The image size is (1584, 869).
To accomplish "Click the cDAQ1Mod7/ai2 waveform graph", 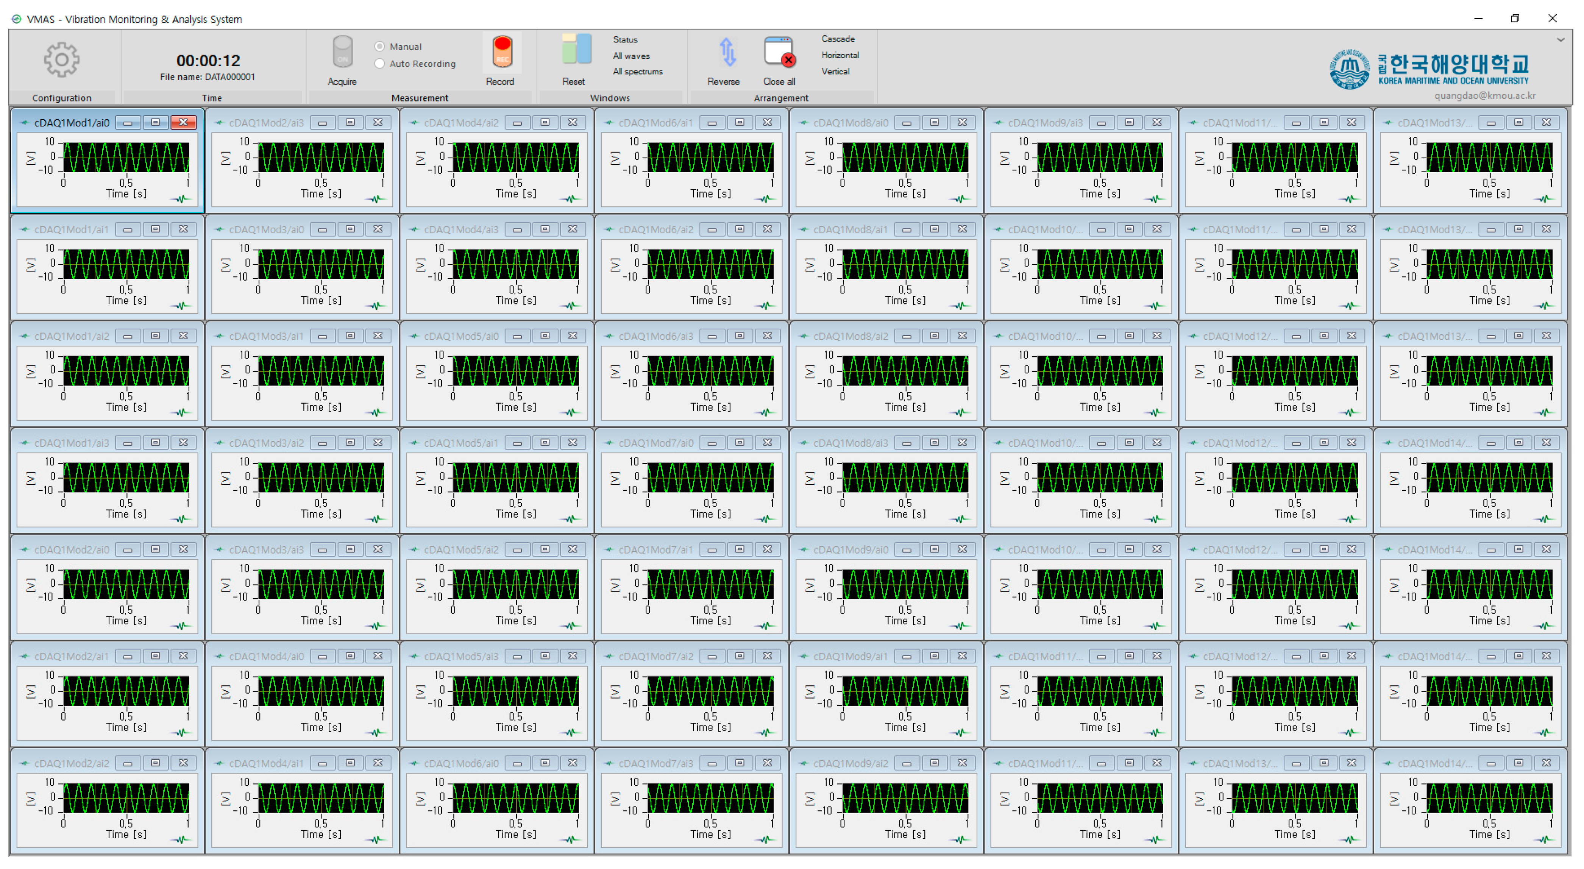I will pos(710,691).
